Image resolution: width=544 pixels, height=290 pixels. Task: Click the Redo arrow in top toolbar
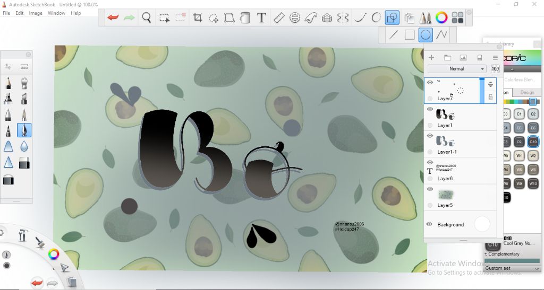coord(129,17)
